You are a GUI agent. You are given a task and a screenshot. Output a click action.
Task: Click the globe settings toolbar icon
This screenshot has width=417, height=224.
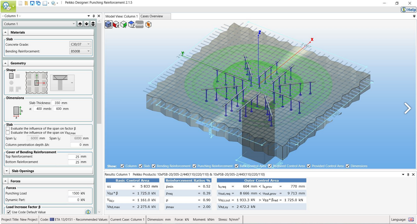[x=53, y=3]
